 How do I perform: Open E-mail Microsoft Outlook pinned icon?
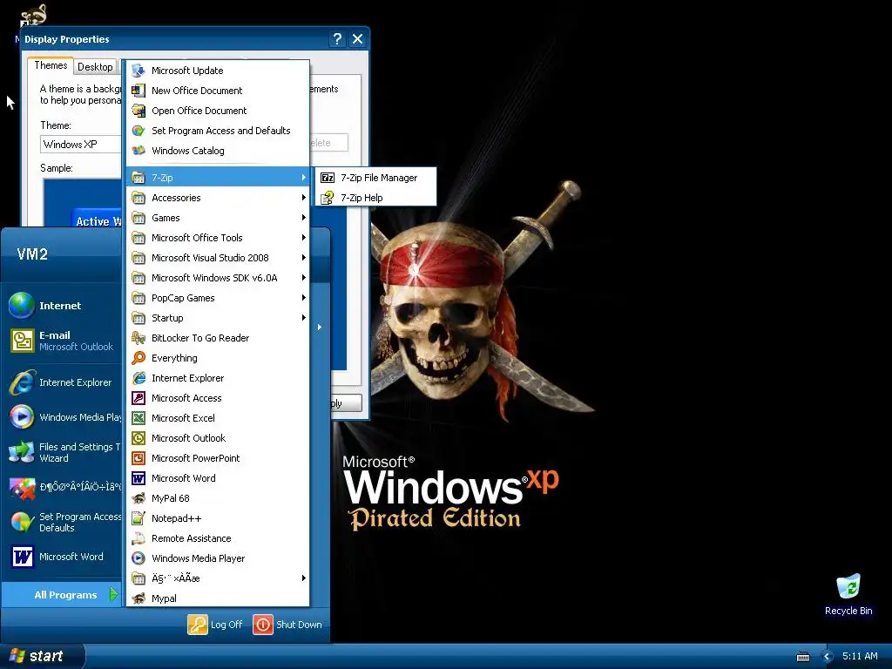[22, 341]
